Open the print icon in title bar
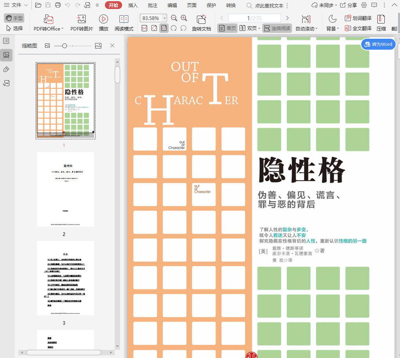 tap(58, 5)
